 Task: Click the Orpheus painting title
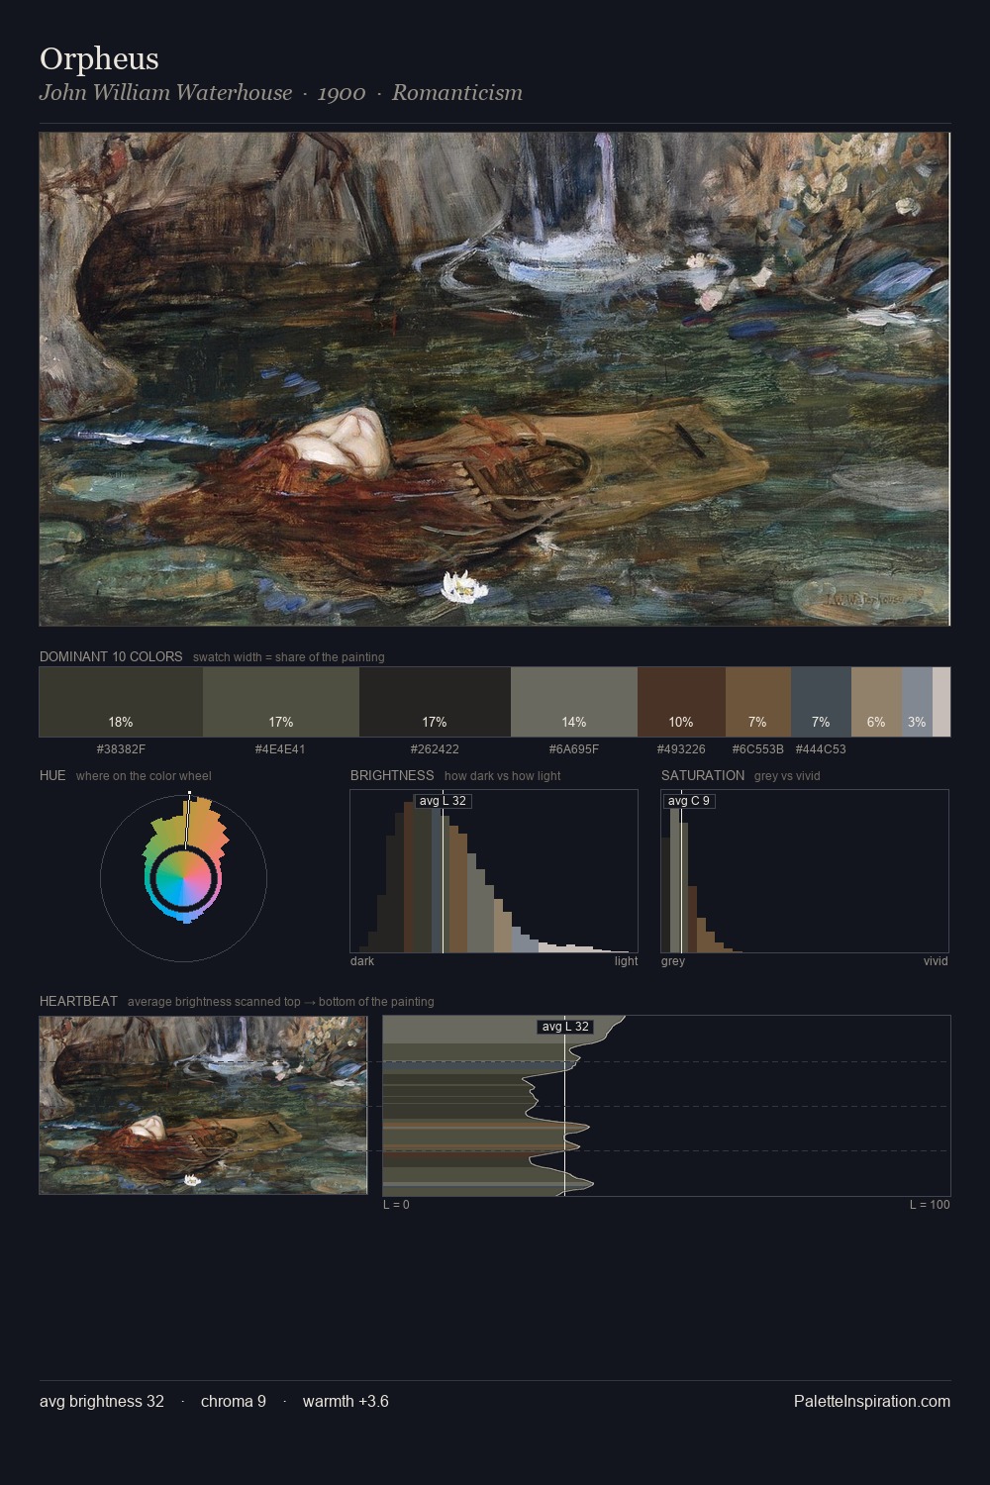(99, 58)
